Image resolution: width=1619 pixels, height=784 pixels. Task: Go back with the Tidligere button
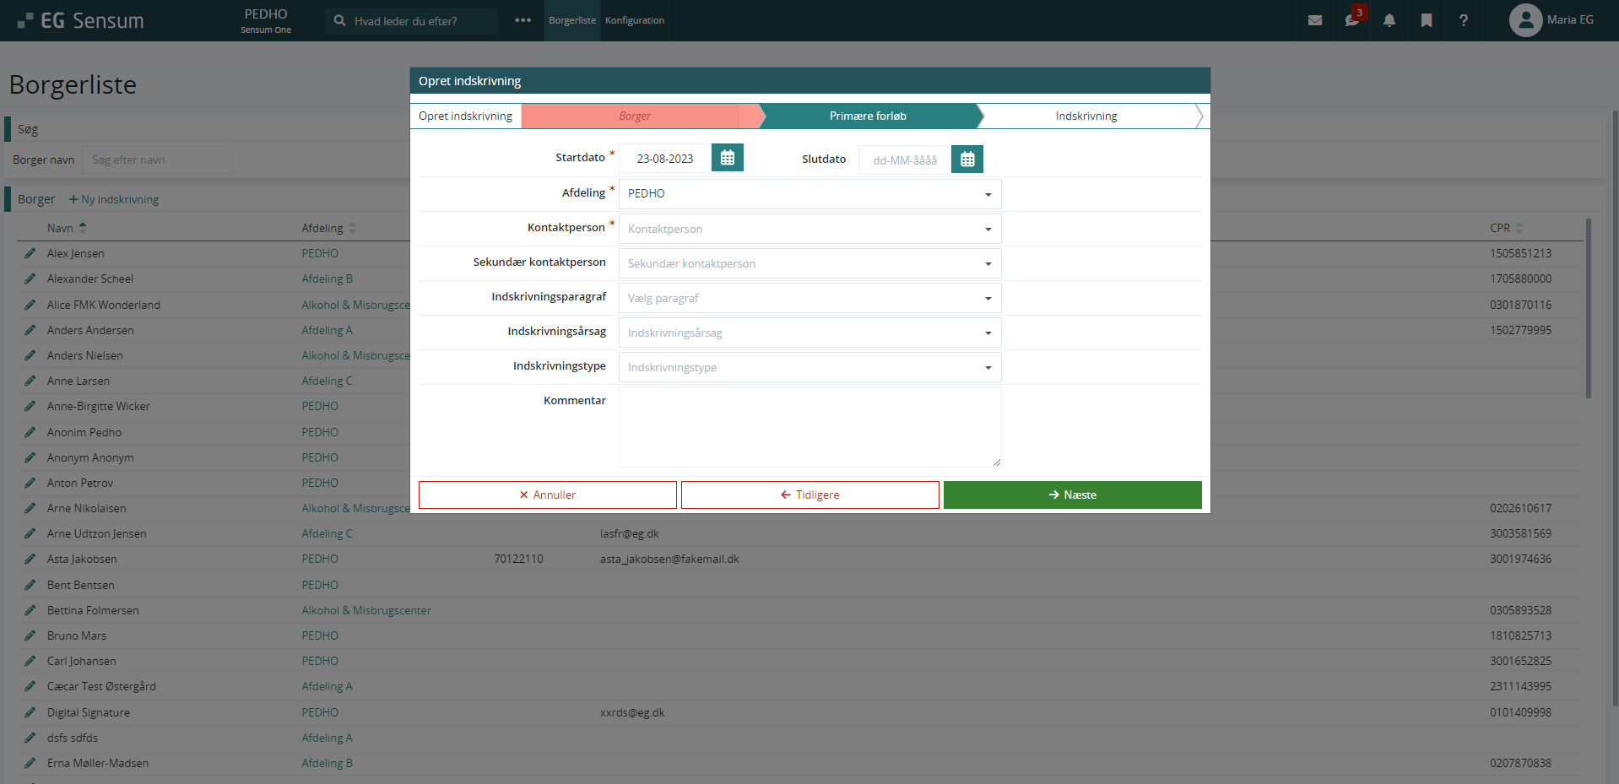809,495
